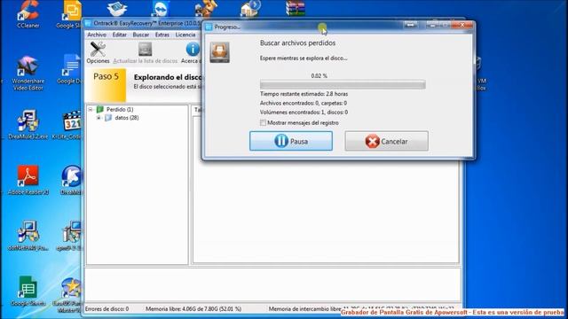Open the Licencia menu
Image resolution: width=568 pixels, height=319 pixels.
tap(185, 35)
